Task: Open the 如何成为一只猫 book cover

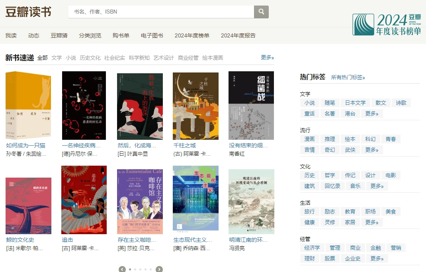Action: click(28, 106)
